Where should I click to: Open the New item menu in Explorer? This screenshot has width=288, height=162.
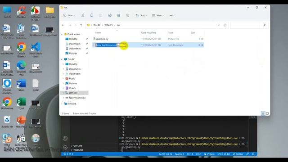(69, 15)
